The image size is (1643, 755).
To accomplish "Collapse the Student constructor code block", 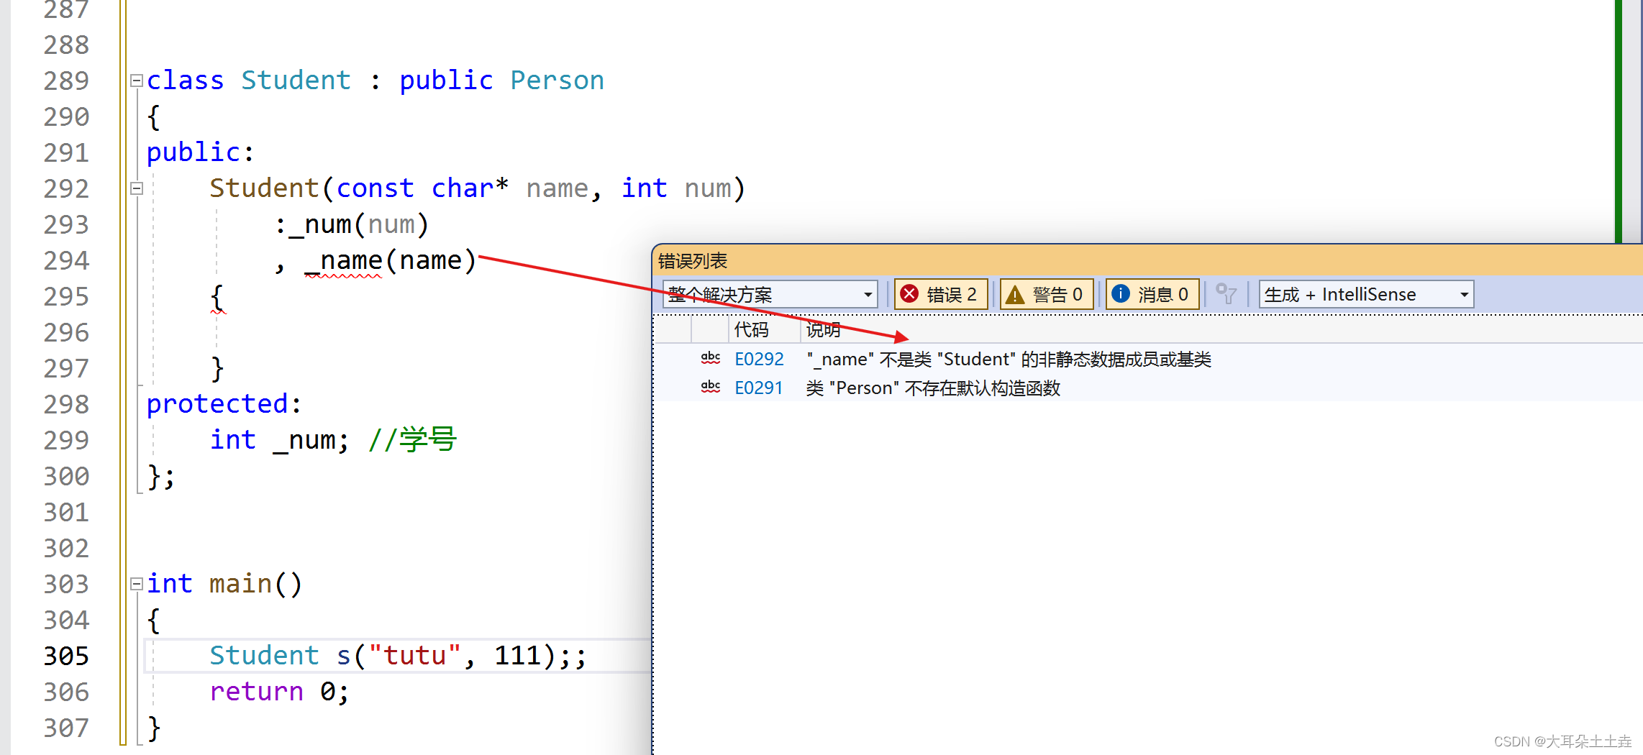I will point(136,188).
